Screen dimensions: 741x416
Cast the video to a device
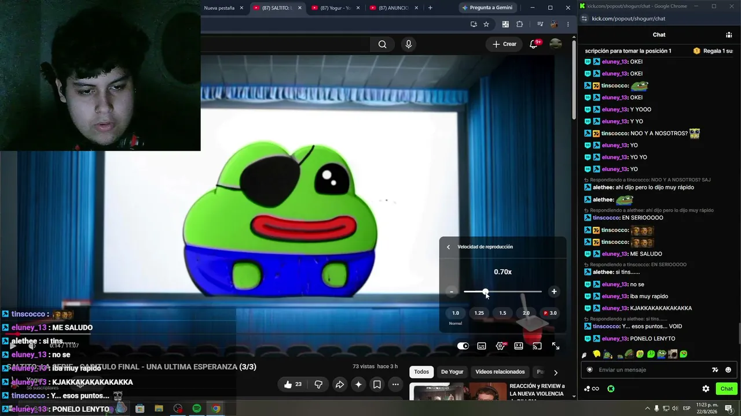(x=537, y=346)
